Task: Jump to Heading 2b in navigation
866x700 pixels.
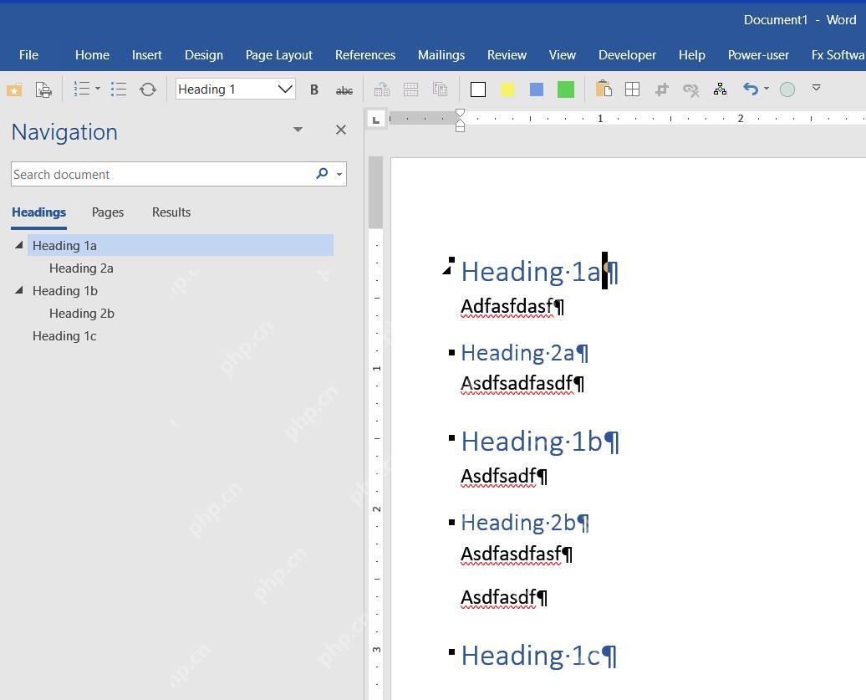Action: coord(82,314)
